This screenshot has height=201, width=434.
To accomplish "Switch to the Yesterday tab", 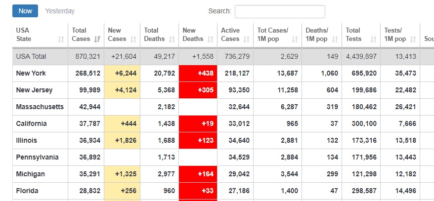I will coord(60,11).
